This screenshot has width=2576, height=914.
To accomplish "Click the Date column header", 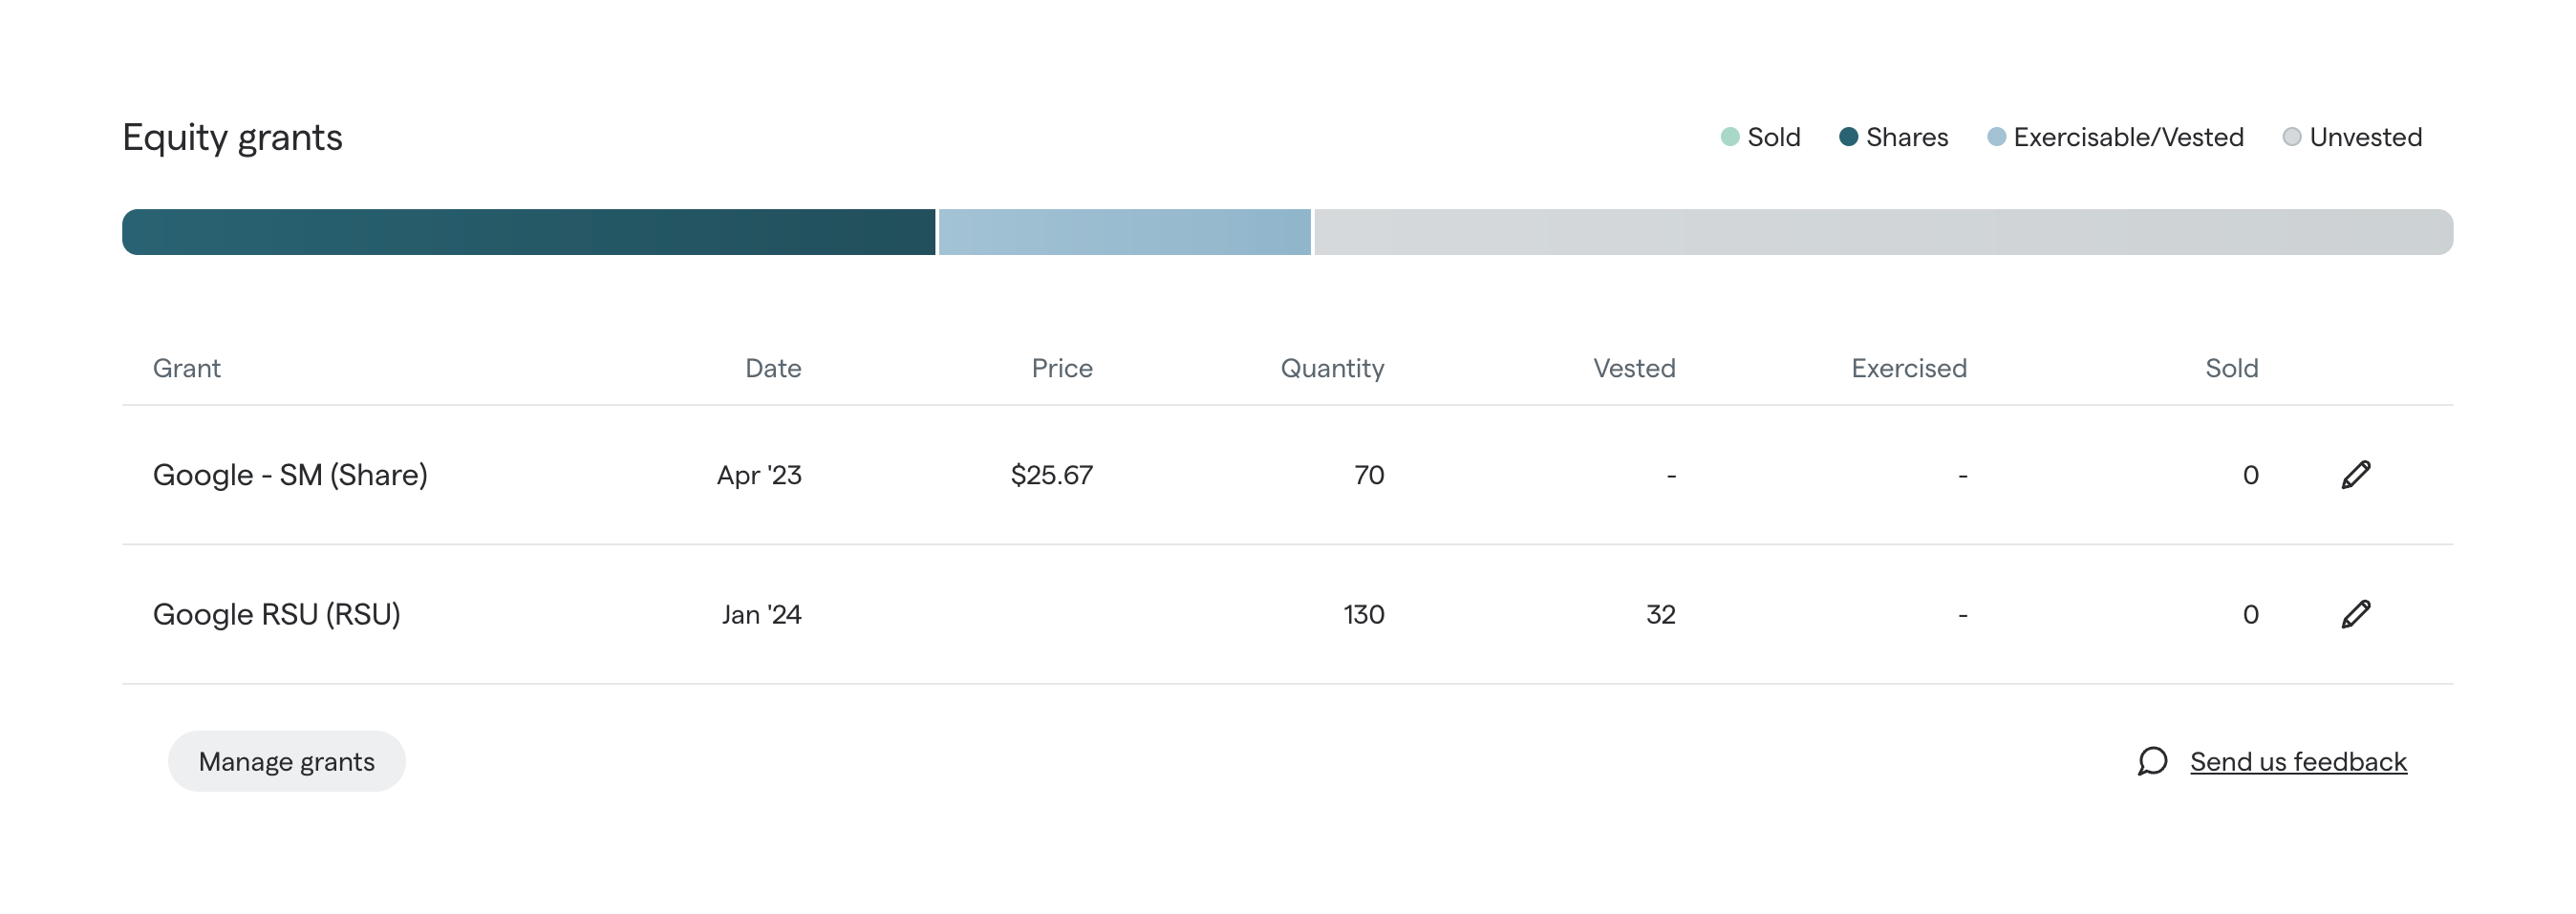I will (773, 368).
